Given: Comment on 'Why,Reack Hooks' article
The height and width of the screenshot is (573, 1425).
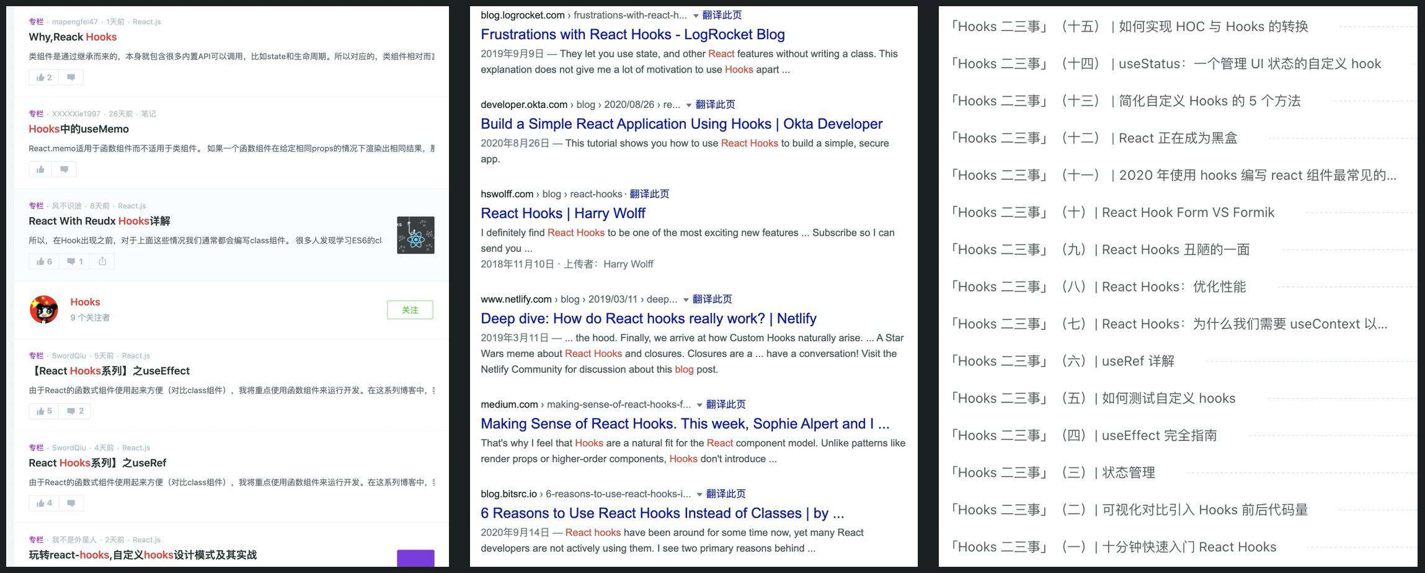Looking at the screenshot, I should point(71,78).
